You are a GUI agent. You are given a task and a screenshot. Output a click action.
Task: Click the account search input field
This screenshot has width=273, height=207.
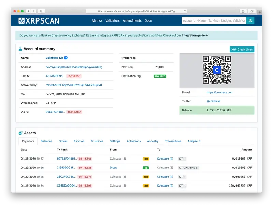[214, 20]
